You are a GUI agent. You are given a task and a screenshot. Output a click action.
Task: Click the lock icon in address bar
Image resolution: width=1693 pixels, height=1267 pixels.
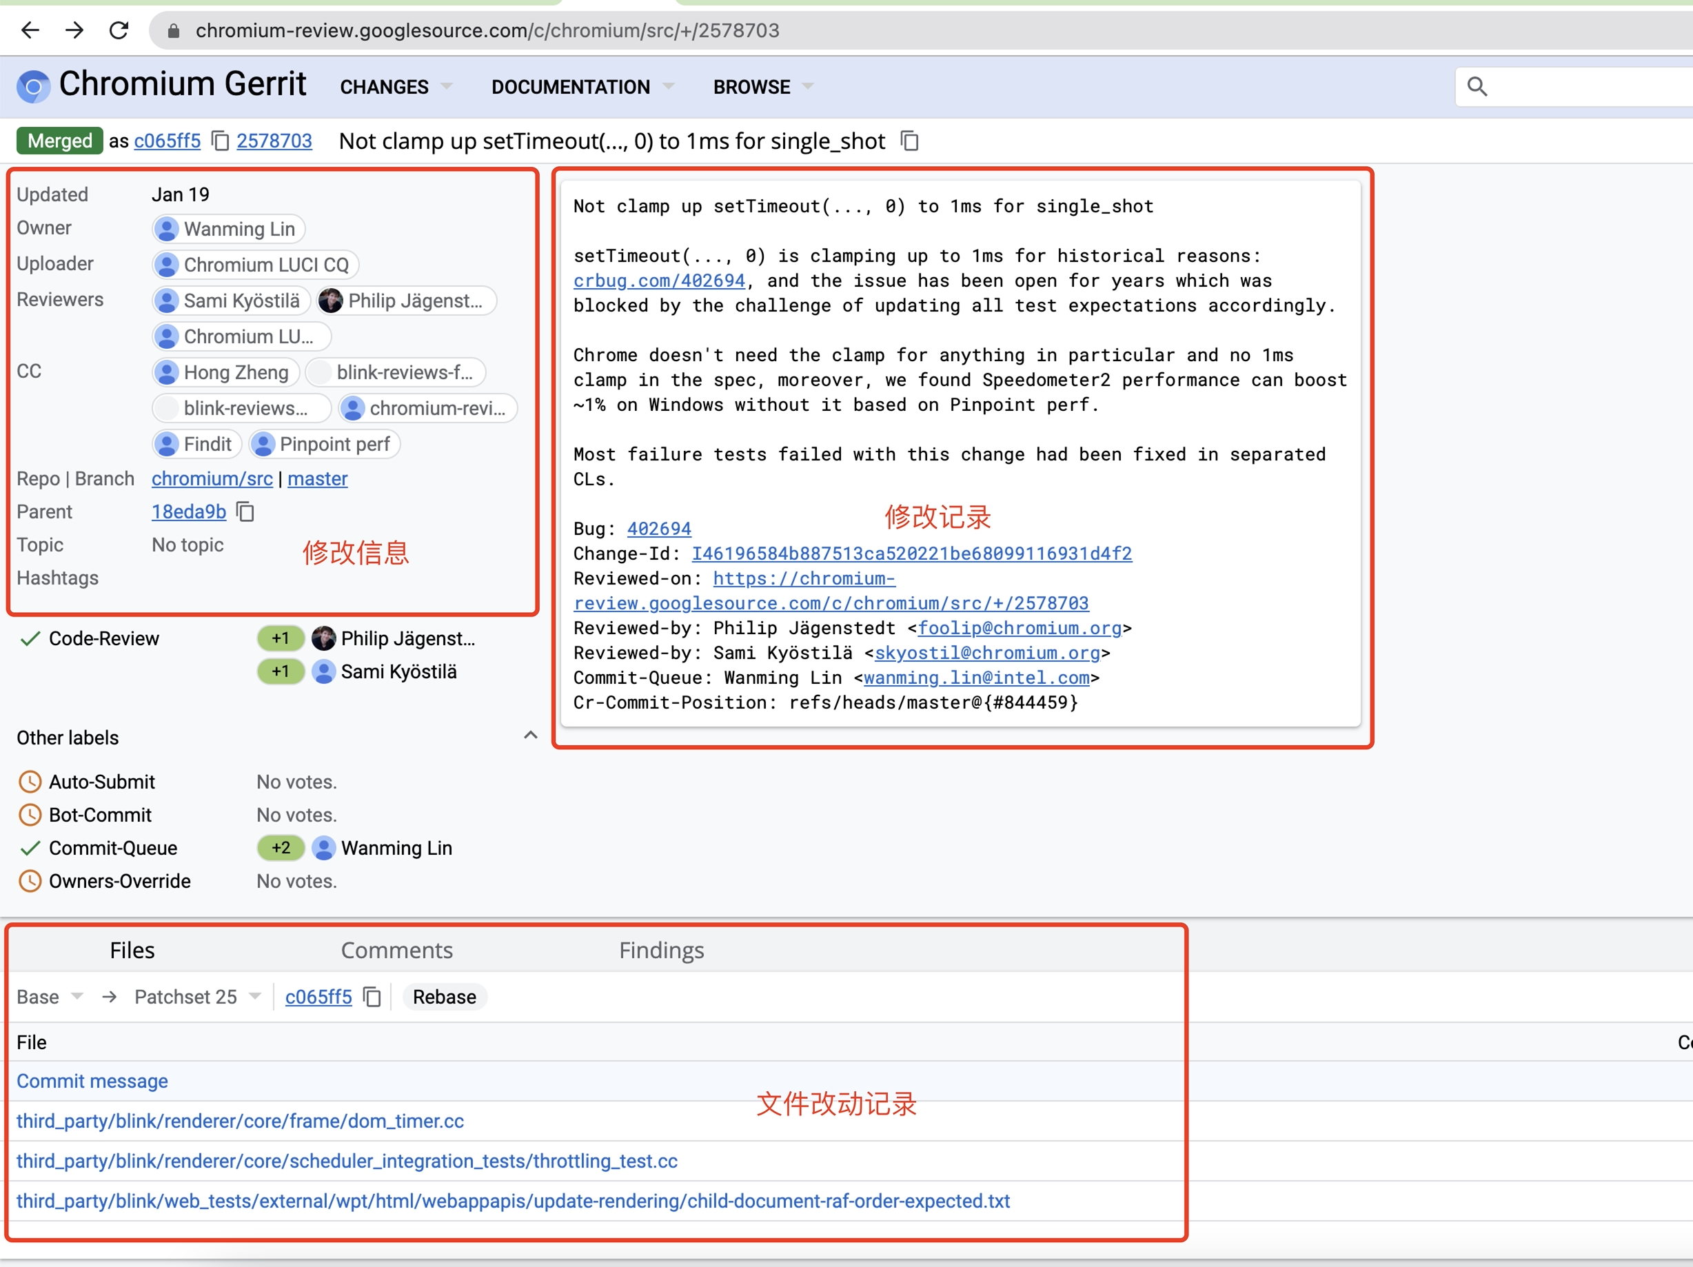pos(174,30)
